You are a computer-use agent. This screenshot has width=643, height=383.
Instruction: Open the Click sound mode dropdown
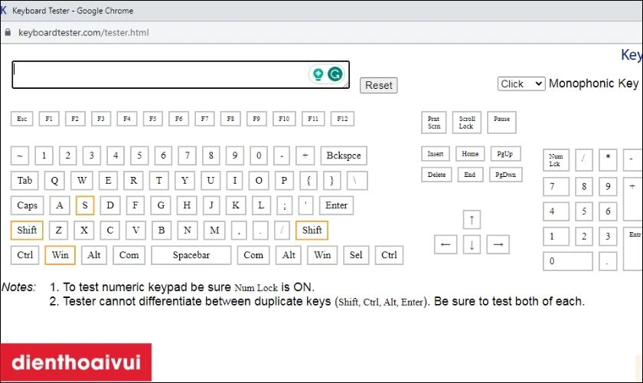pos(521,83)
